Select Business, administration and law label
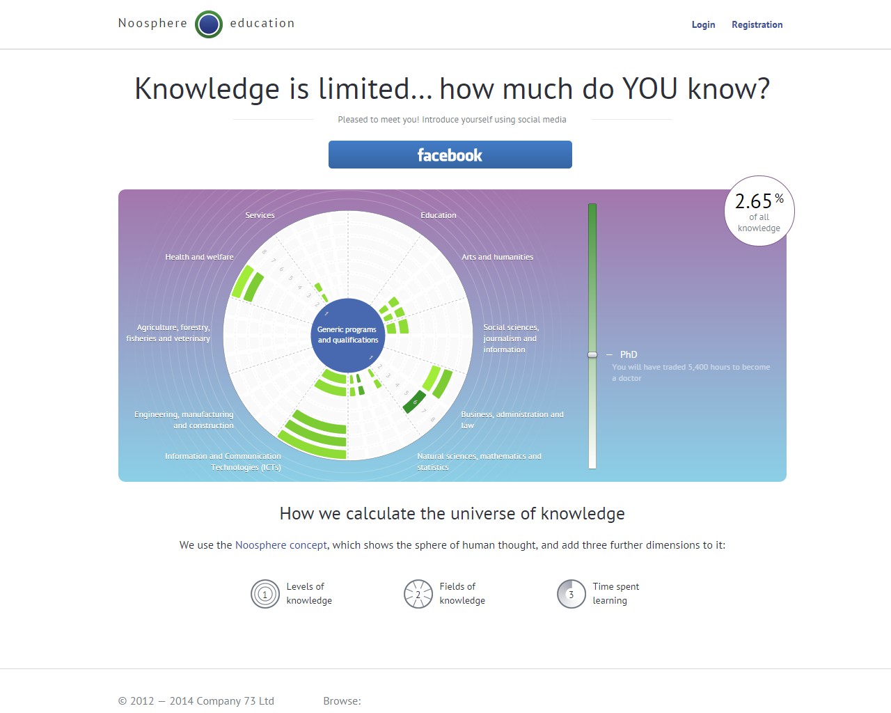Image resolution: width=891 pixels, height=713 pixels. 512,420
